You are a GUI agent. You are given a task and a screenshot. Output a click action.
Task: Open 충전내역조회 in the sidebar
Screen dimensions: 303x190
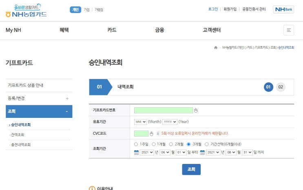click(21, 145)
